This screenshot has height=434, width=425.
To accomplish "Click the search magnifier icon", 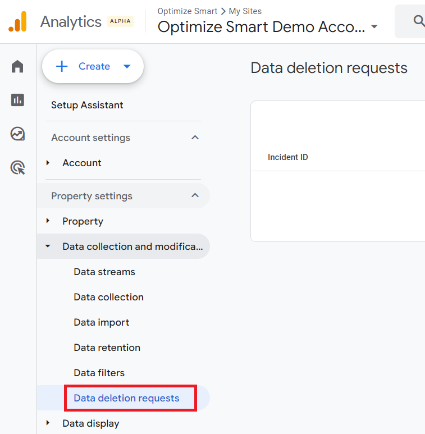I will (x=419, y=21).
